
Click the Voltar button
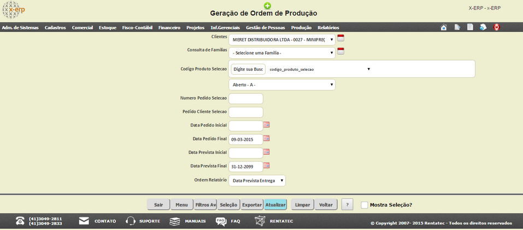pyautogui.click(x=326, y=205)
